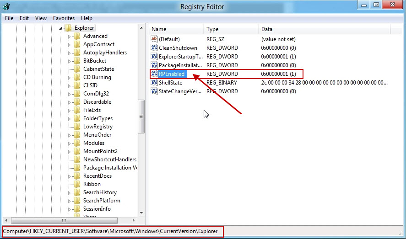Screen dimensions: 406x239
Task: Open the Help menu
Action: point(87,18)
